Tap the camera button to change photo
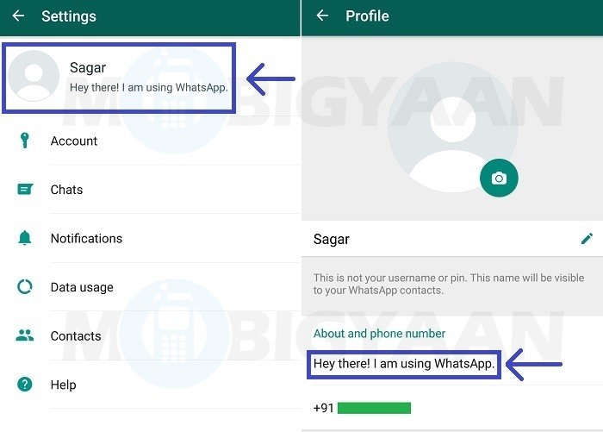This screenshot has width=603, height=432. pos(499,178)
